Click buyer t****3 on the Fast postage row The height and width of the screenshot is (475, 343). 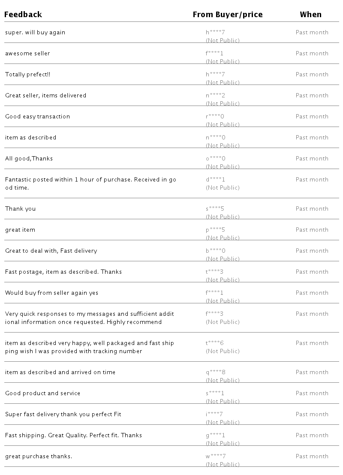(214, 272)
